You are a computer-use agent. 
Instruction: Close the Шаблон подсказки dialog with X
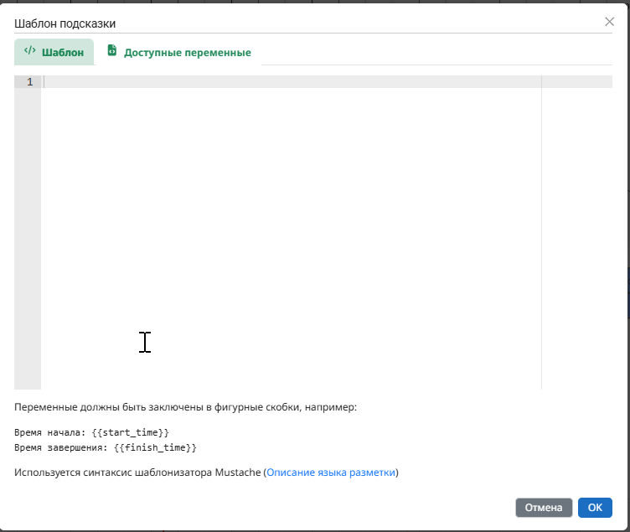(x=609, y=22)
